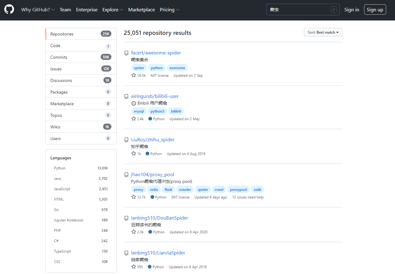Filter results by JavaScript language
This screenshot has width=395, height=274.
point(81,189)
